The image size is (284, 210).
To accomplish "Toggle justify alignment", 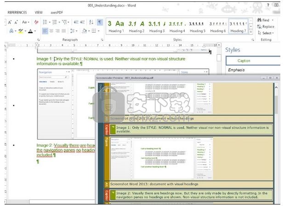I will [64, 31].
